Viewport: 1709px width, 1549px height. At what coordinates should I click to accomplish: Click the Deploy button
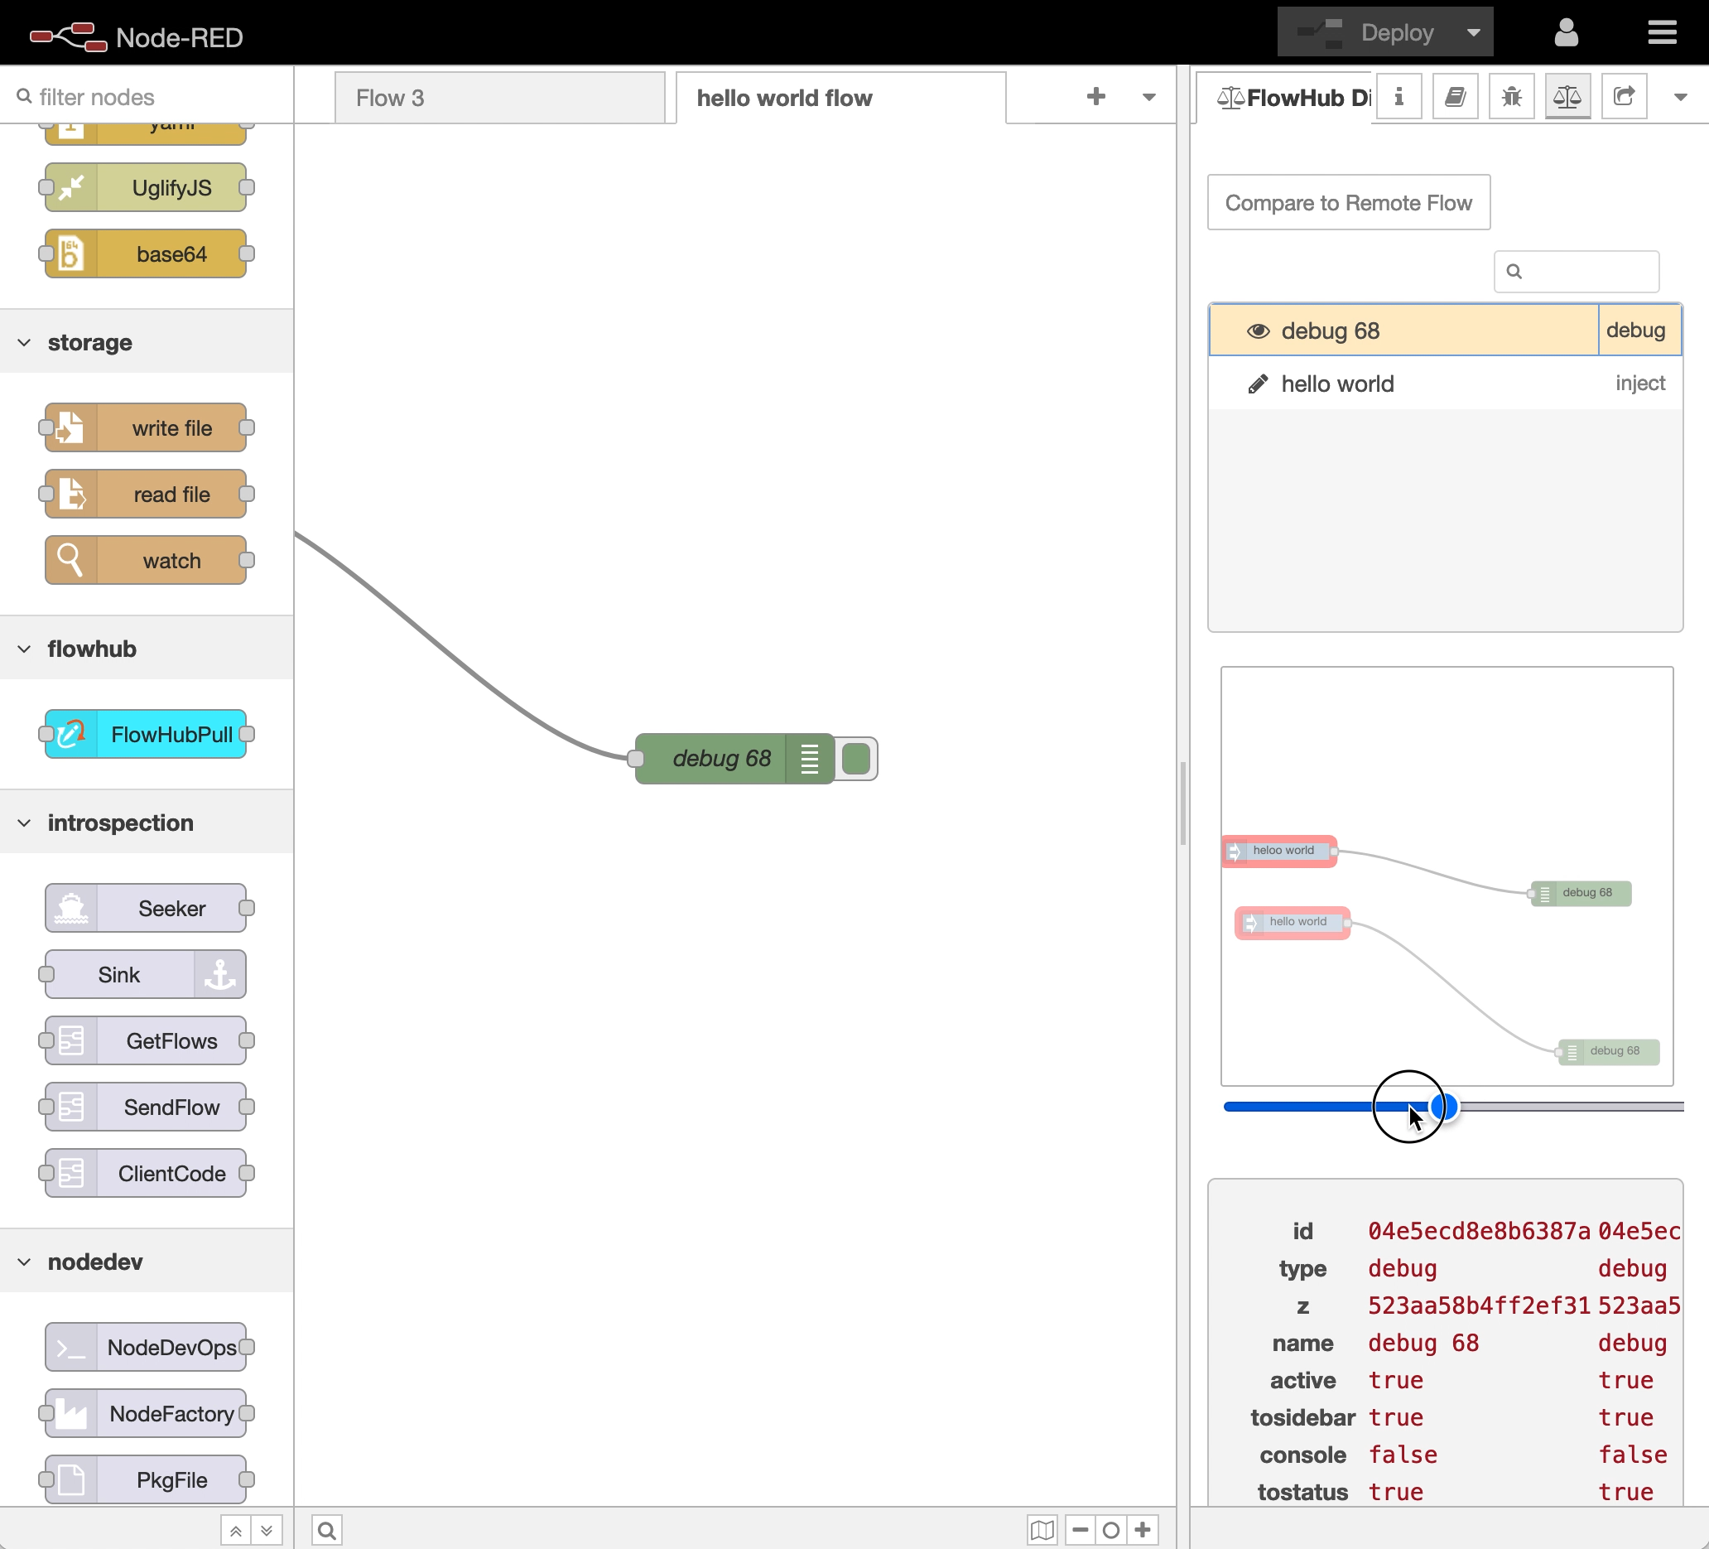coord(1366,32)
